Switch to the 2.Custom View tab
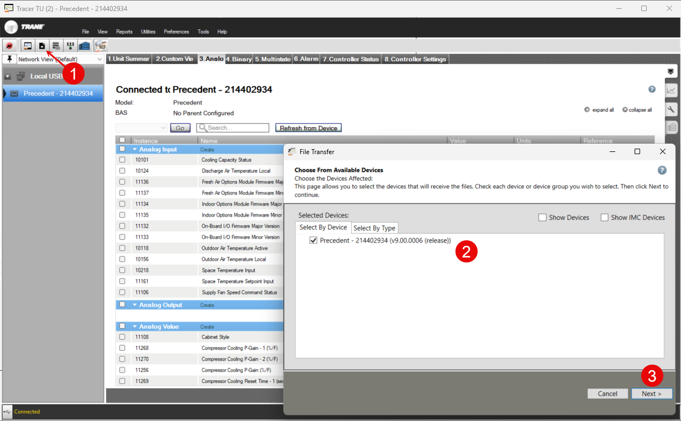 [174, 59]
